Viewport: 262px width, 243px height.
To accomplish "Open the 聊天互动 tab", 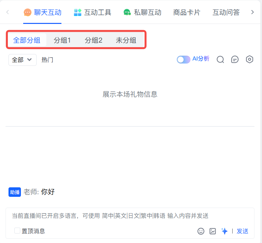I will coord(42,12).
